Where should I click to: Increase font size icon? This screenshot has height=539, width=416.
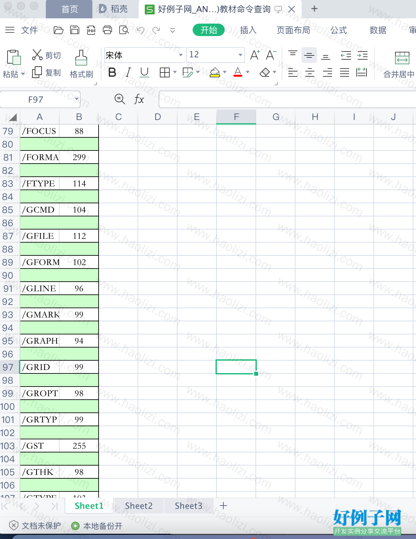pyautogui.click(x=255, y=55)
